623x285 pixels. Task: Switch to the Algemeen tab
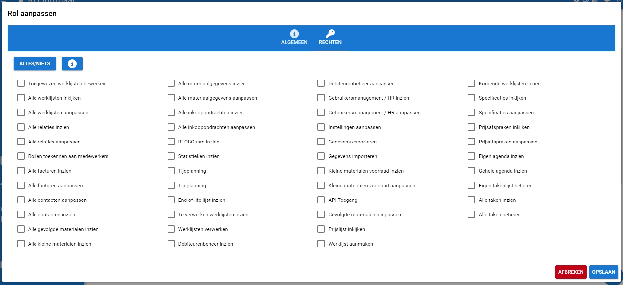tap(294, 38)
